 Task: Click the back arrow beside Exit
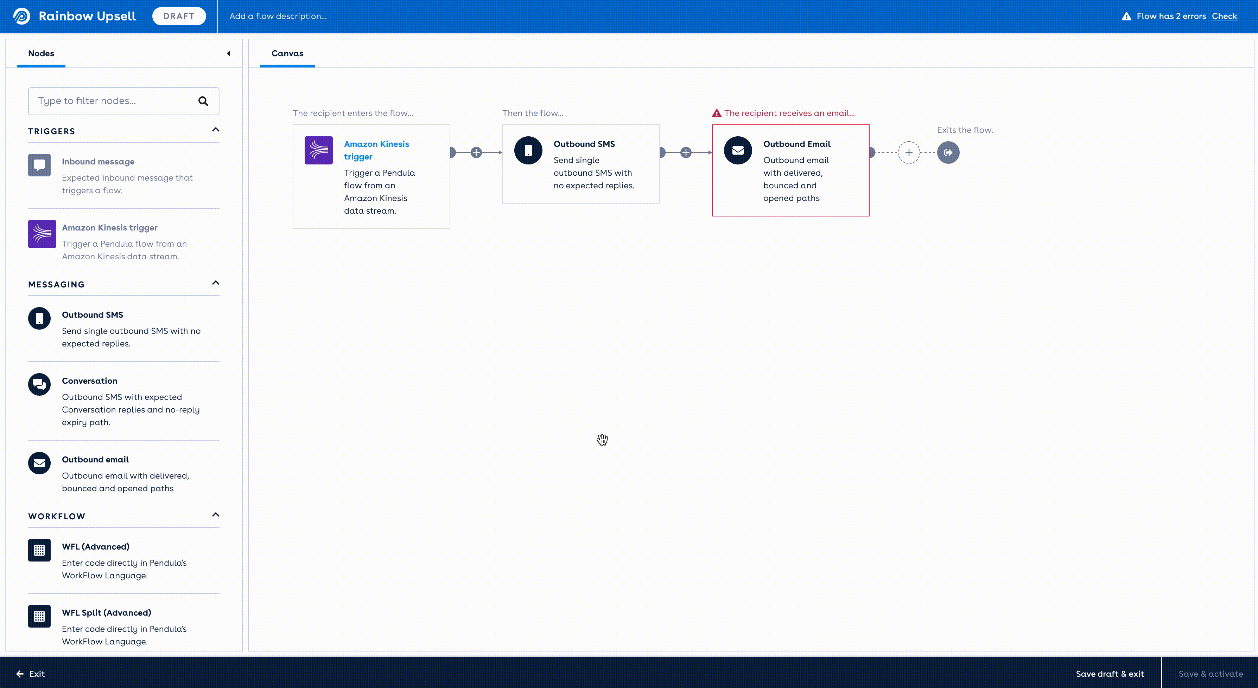point(20,674)
